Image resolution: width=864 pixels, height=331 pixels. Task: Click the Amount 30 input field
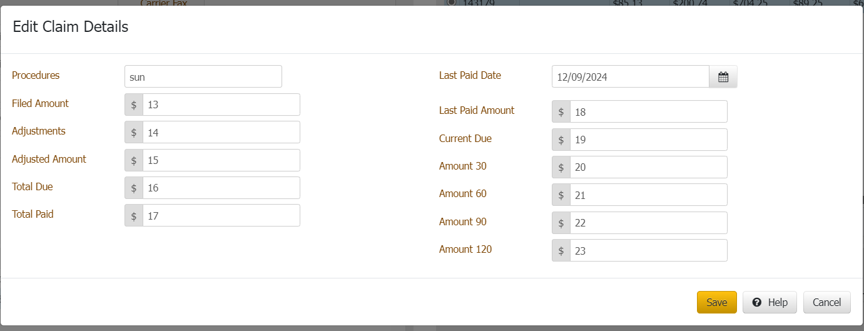point(648,167)
